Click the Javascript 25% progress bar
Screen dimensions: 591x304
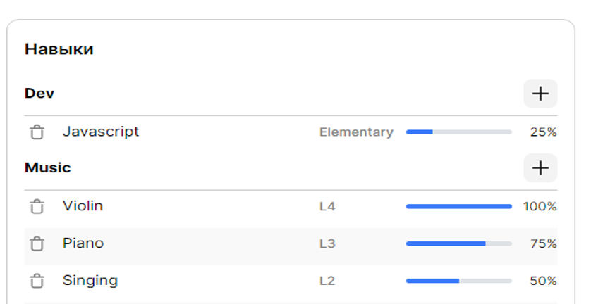458,132
